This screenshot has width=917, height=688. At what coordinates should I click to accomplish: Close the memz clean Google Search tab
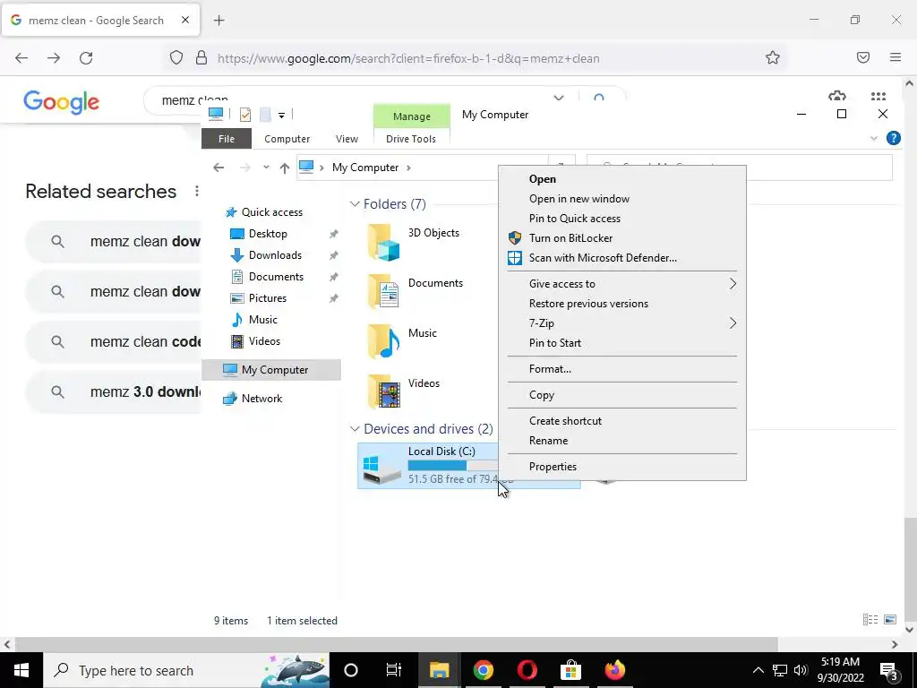pos(185,20)
